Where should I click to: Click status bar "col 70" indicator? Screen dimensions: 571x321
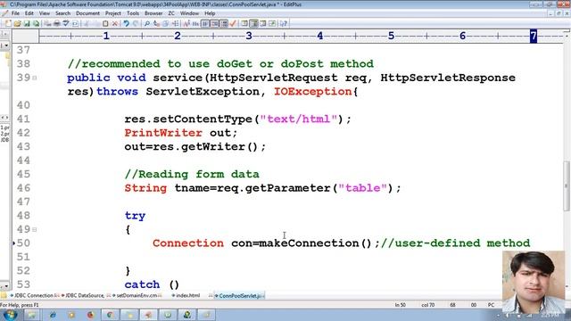[427, 305]
